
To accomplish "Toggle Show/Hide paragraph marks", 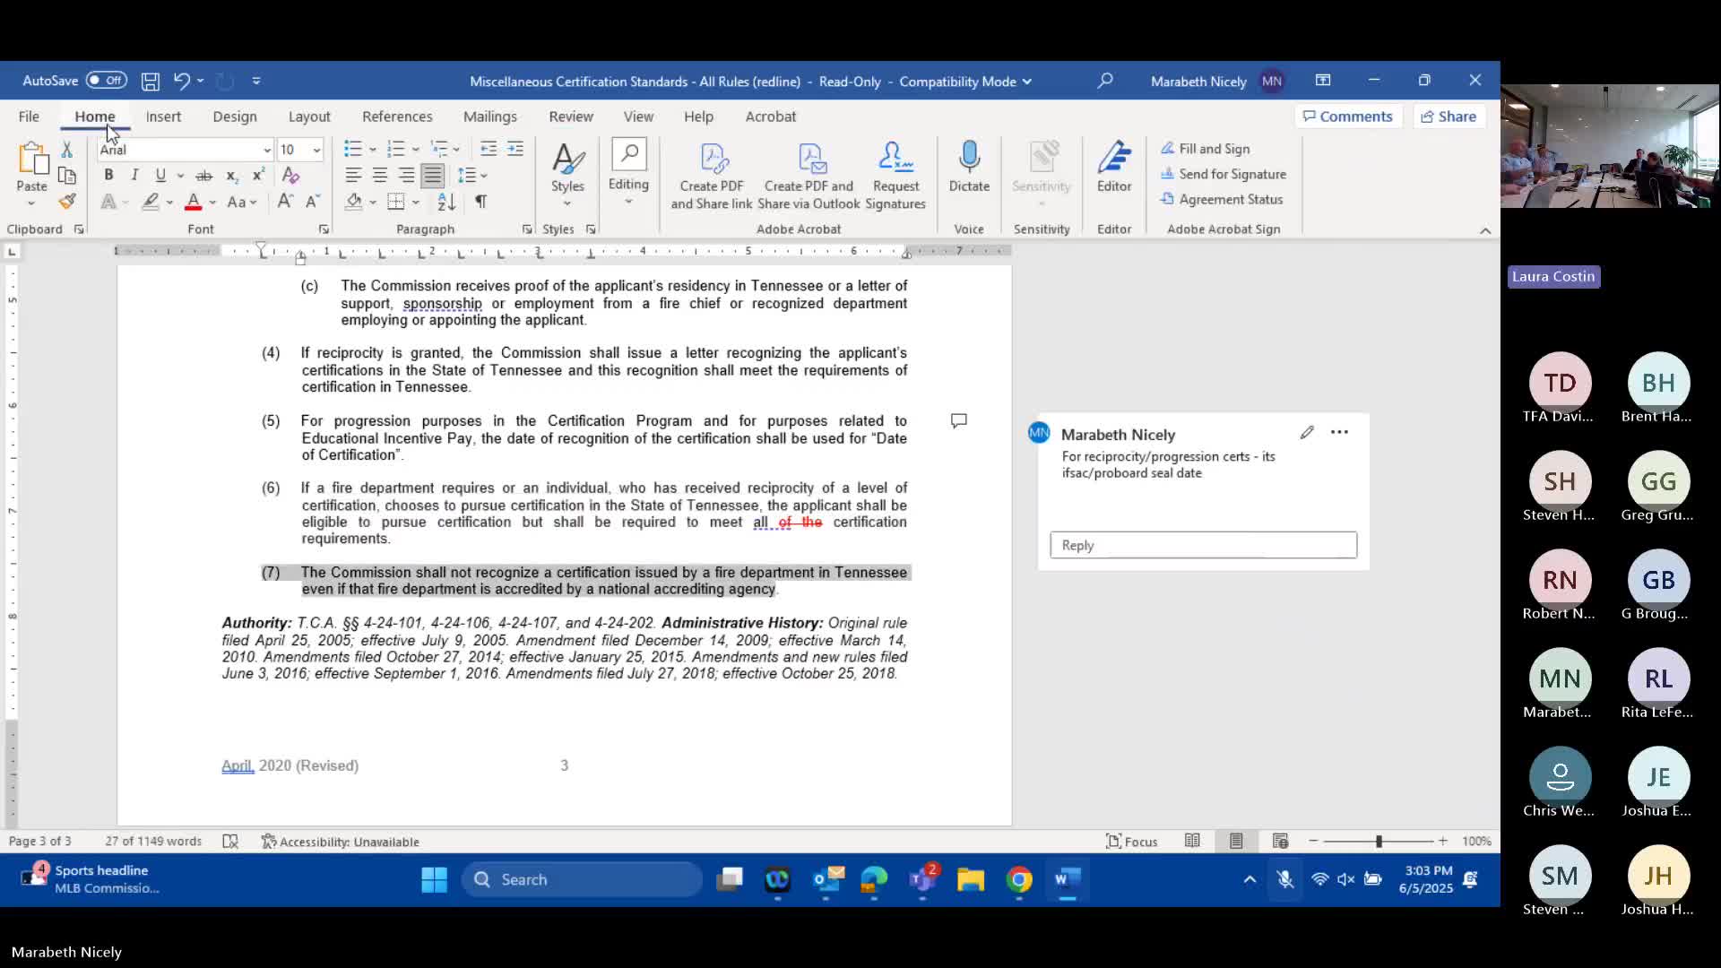I will point(481,202).
